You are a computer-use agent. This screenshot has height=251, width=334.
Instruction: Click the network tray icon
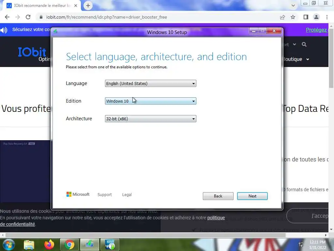(301, 244)
